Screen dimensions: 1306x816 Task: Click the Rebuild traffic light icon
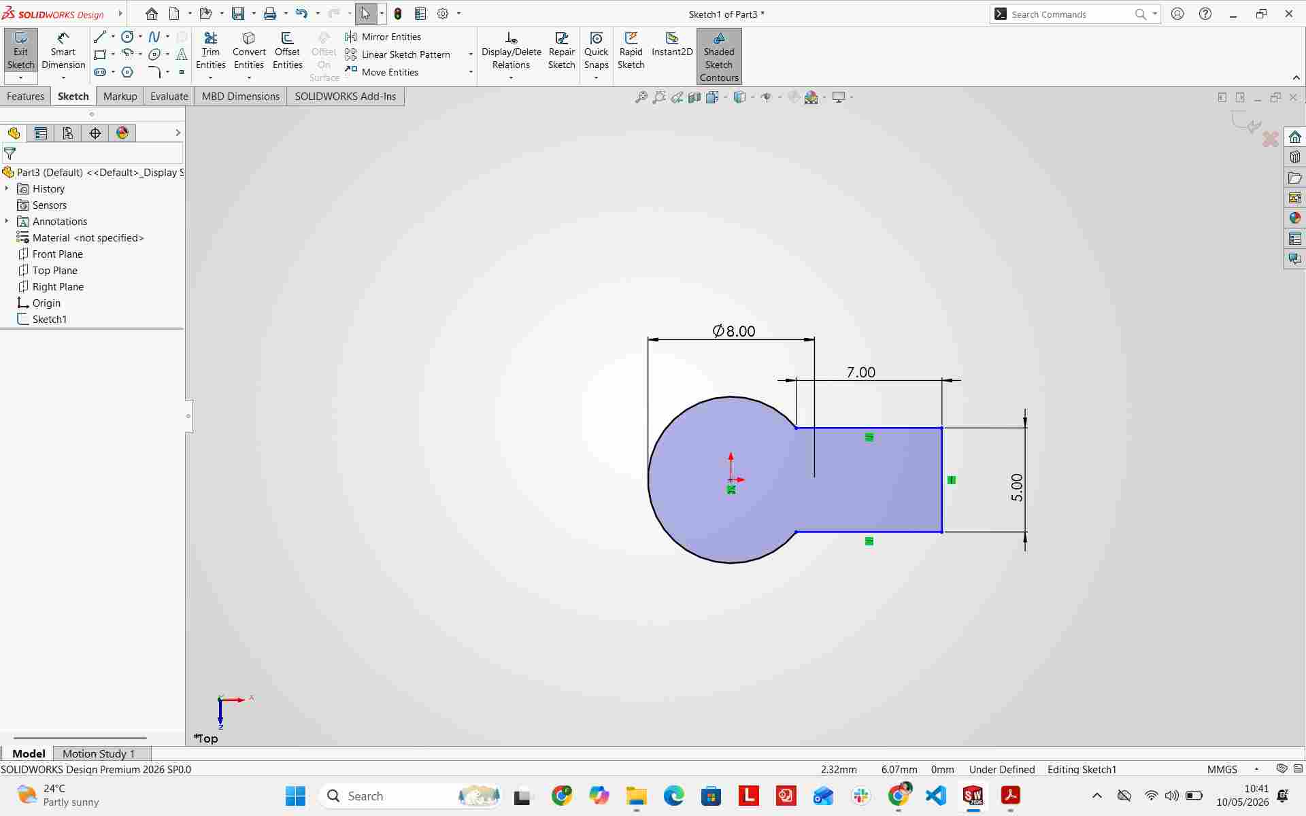[x=398, y=14]
